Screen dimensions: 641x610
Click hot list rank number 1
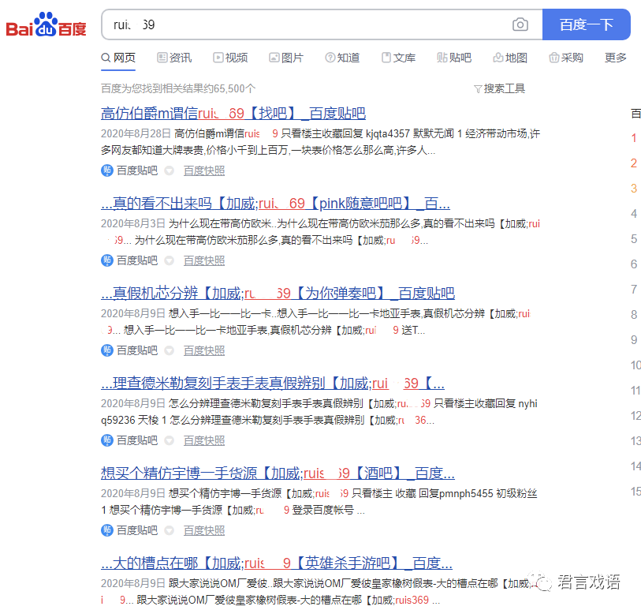(x=634, y=138)
